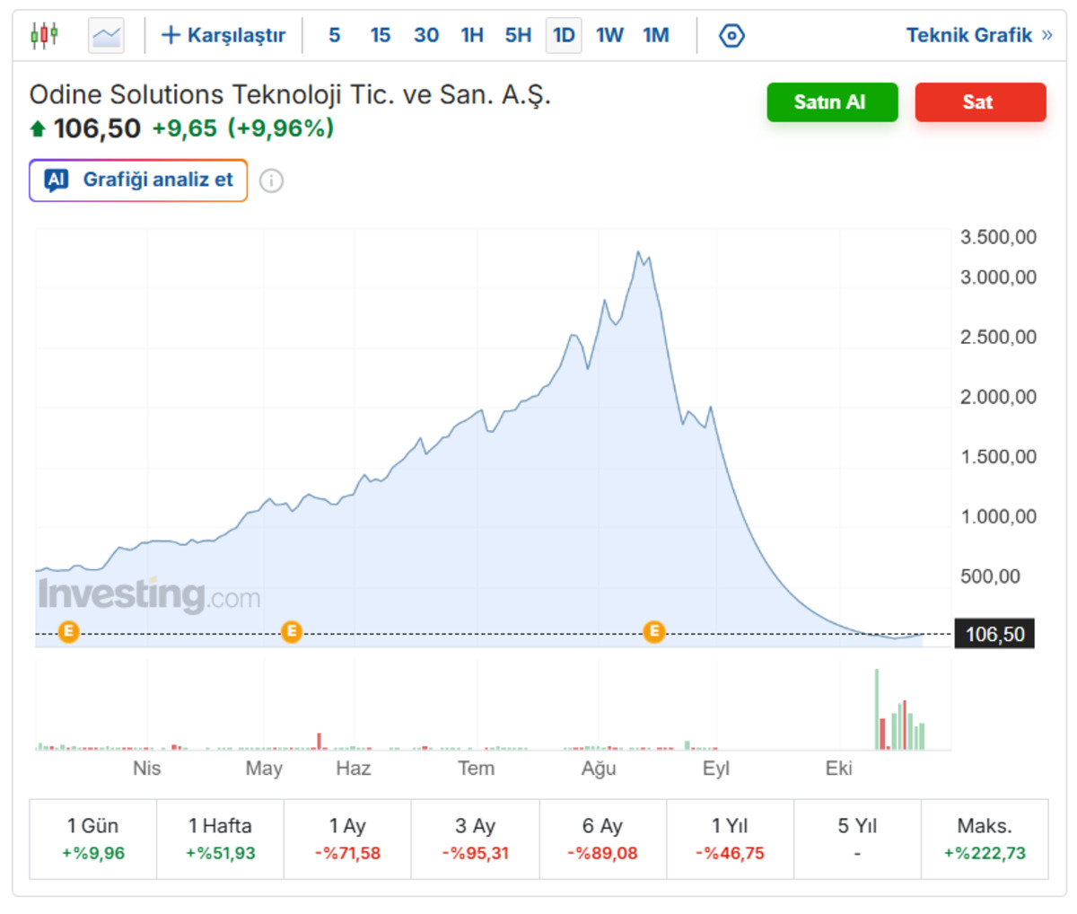
Task: Click the 3.500,00 price axis label
Action: point(998,237)
